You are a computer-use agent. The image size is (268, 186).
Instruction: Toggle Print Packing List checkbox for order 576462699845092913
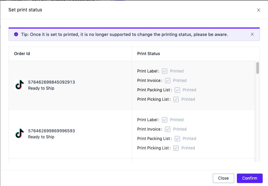click(x=177, y=90)
